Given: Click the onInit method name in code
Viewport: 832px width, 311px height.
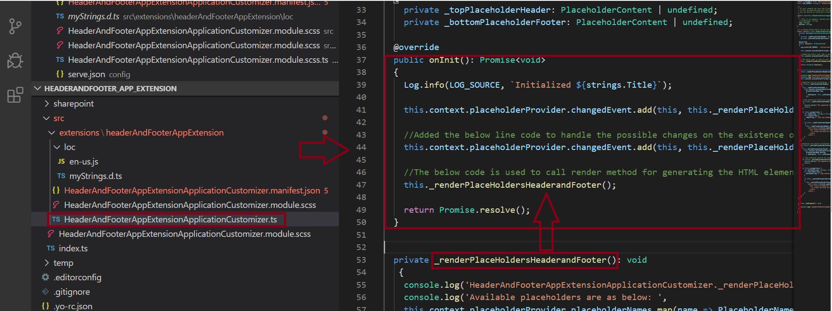Looking at the screenshot, I should click(444, 60).
